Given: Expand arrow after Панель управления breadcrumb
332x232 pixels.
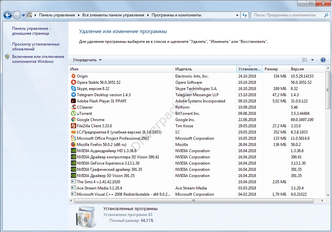Looking at the screenshot, I should pos(78,15).
